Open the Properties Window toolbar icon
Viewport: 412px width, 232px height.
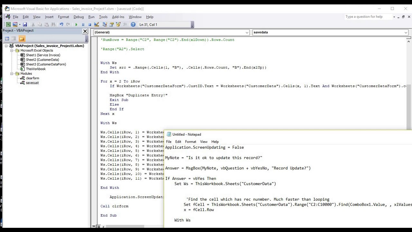click(x=111, y=24)
